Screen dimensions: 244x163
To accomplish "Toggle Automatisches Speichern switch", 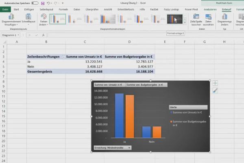I will pyautogui.click(x=35, y=3).
